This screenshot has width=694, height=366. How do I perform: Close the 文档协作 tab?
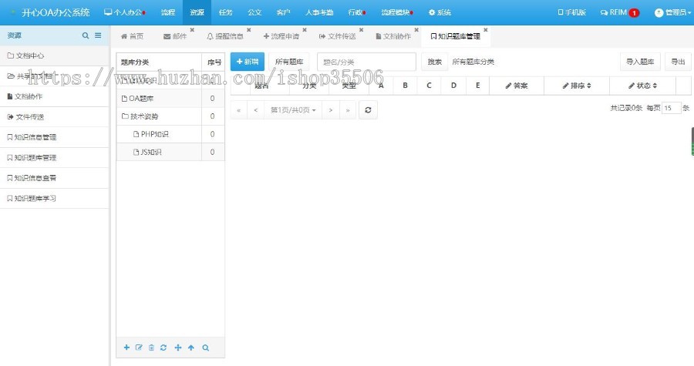coord(416,30)
